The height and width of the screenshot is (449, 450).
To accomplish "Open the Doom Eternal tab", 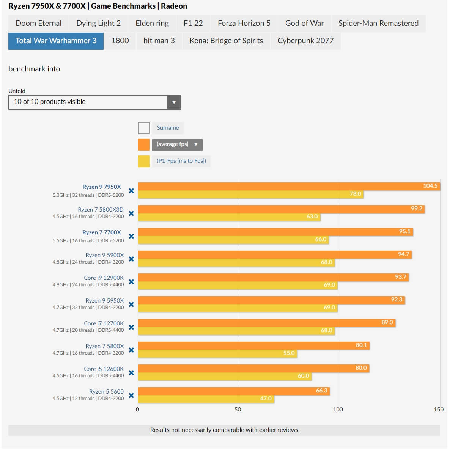I will (38, 24).
